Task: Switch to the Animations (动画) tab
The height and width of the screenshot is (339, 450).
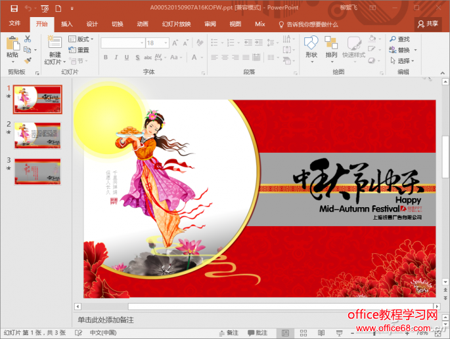Action: (143, 24)
